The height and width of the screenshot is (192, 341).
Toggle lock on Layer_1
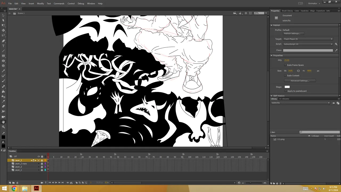tap(42, 170)
